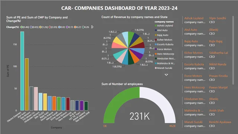Click the Sum of Number of employees title
The image size is (238, 134).
122,84
